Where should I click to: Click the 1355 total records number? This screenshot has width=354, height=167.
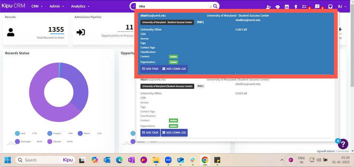click(x=56, y=29)
